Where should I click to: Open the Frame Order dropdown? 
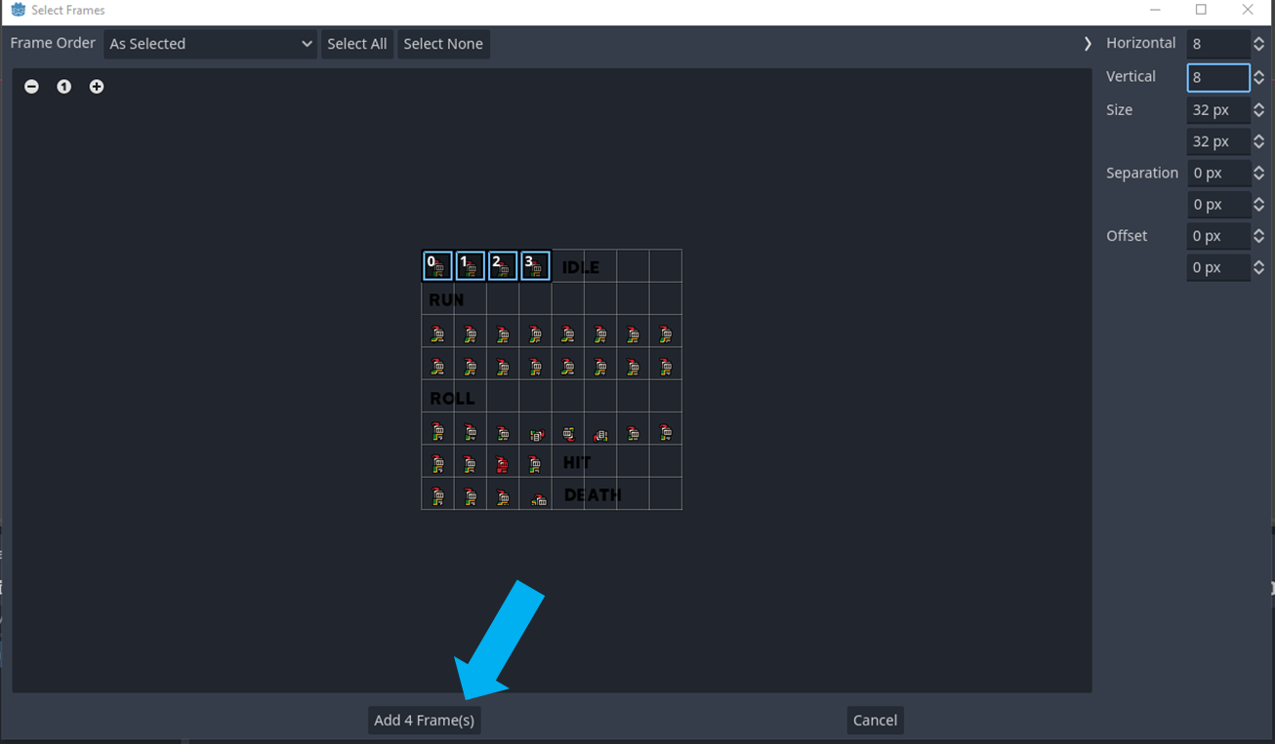[210, 44]
